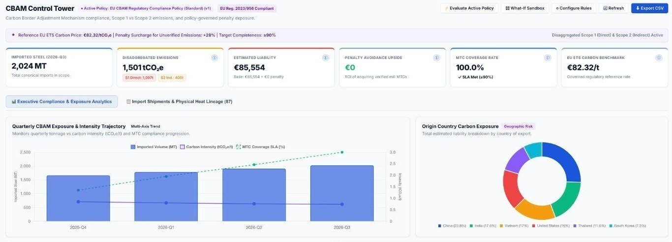Open info icon on Disaggregated Emissions card
672x242 pixels.
tap(214, 58)
